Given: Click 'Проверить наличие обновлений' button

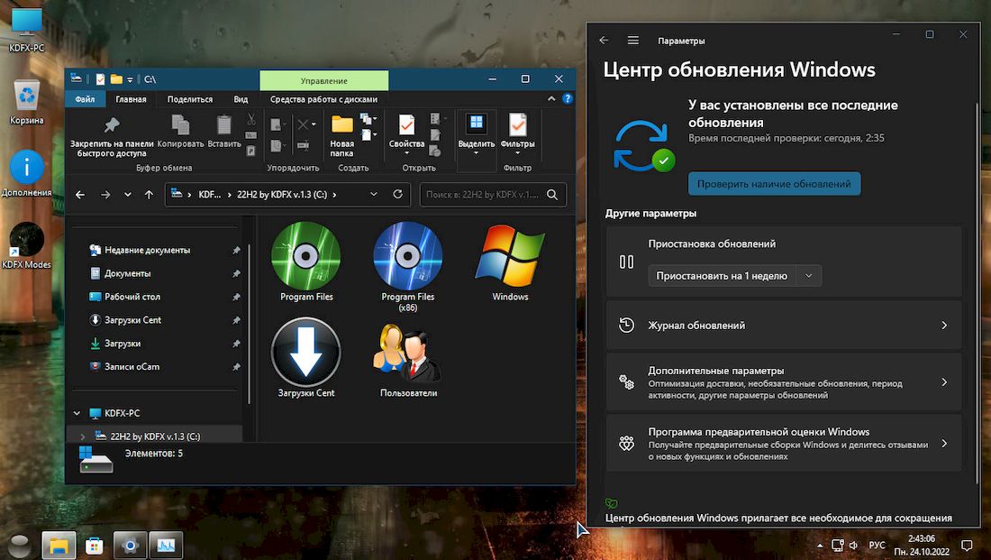Looking at the screenshot, I should tap(774, 184).
